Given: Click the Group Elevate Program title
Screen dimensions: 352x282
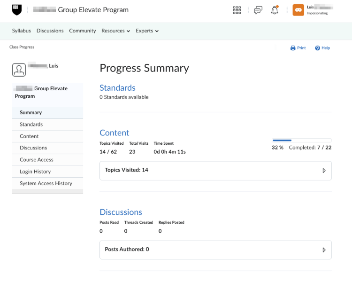Looking at the screenshot, I should 81,10.
